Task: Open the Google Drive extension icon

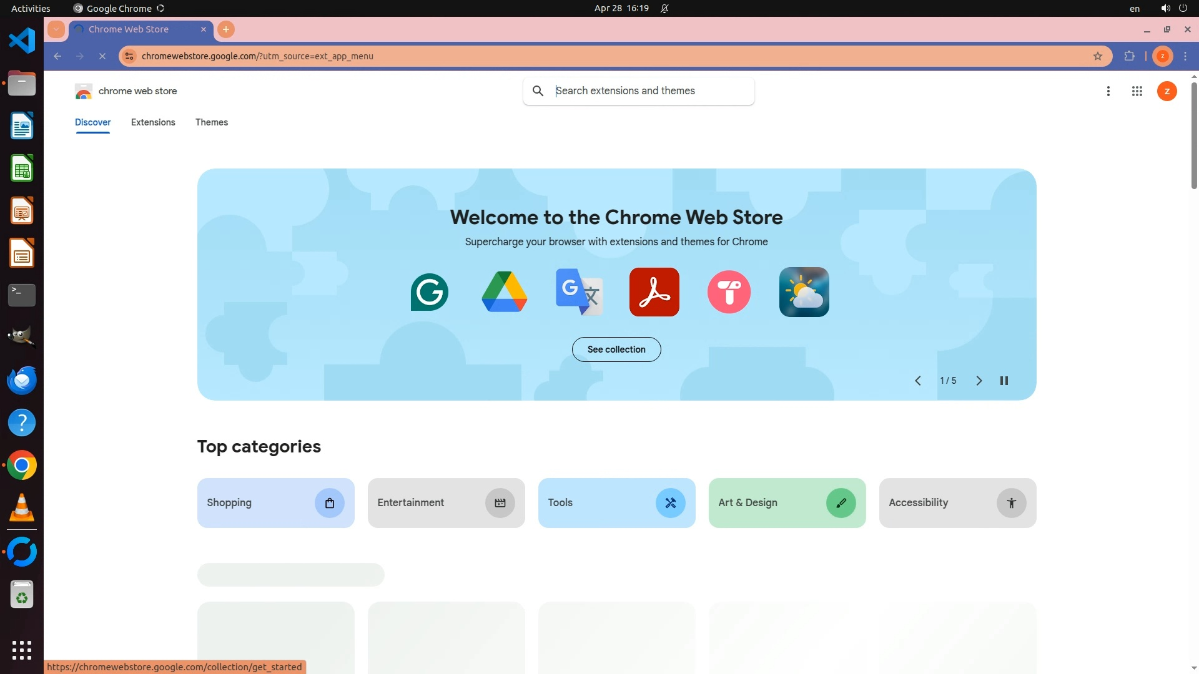Action: coord(504,292)
